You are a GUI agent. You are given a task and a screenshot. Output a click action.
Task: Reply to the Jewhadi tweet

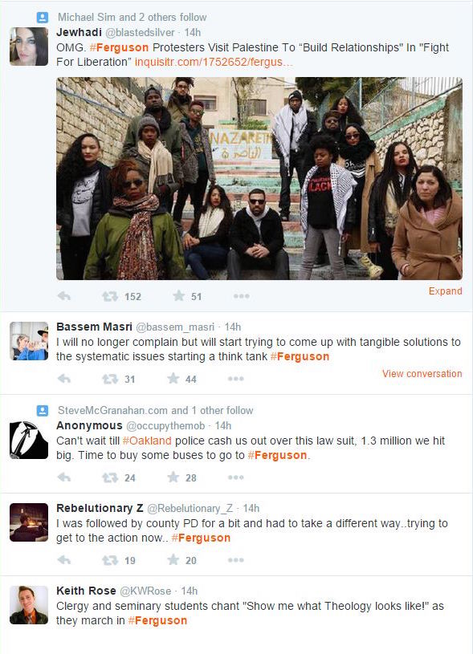pyautogui.click(x=64, y=296)
